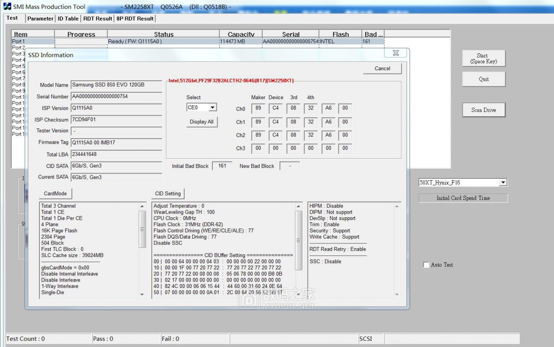Viewport: 554px width, 347px height.
Task: Click 'Trim : Enable' line
Action: (x=324, y=225)
